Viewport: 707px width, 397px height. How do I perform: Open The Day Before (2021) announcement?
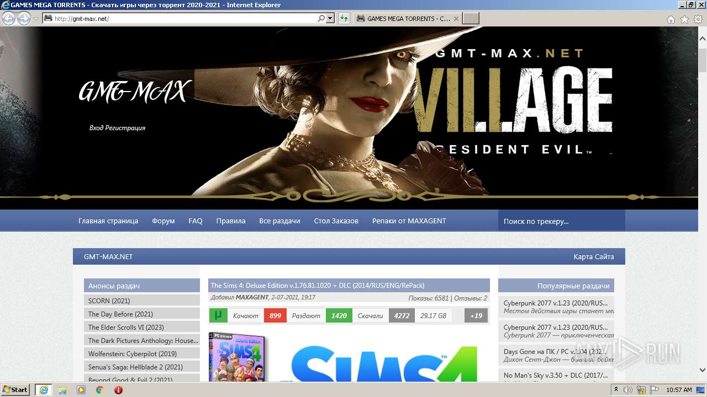[142, 314]
